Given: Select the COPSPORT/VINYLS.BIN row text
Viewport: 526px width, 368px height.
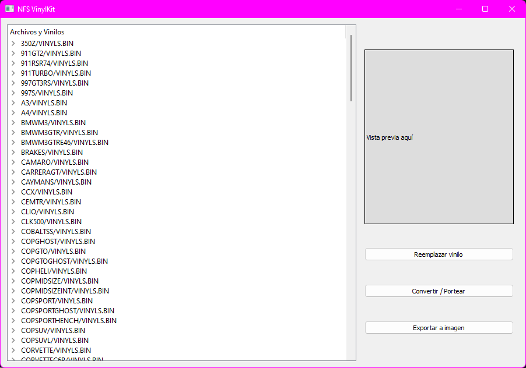Looking at the screenshot, I should 57,300.
